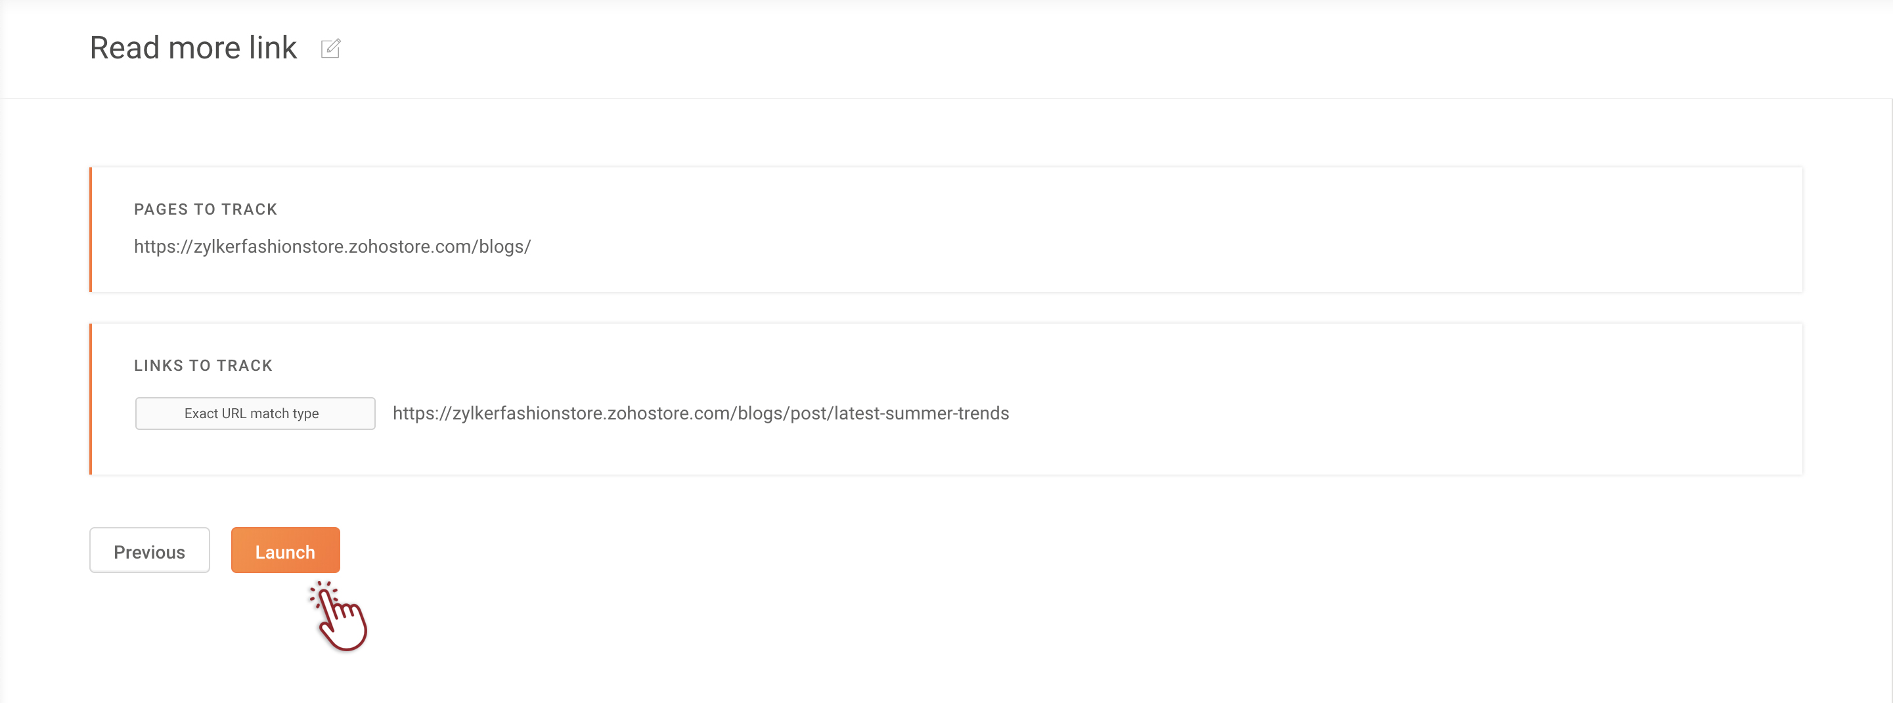Image resolution: width=1893 pixels, height=703 pixels.
Task: Click the orange accent bar on Links card
Action: (91, 399)
